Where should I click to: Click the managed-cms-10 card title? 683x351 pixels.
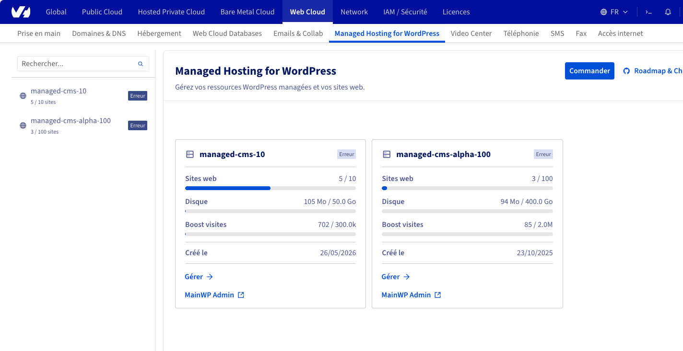232,154
